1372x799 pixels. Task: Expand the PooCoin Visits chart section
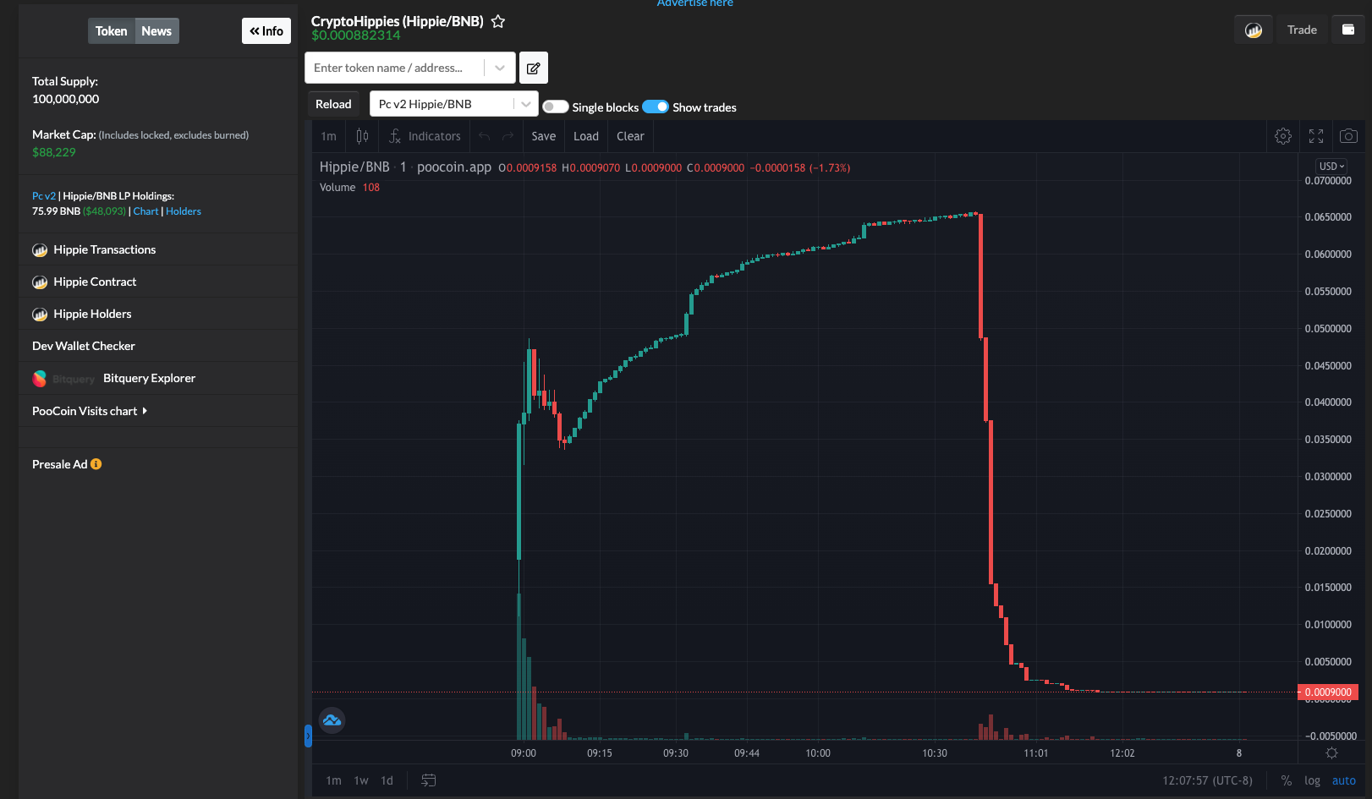click(90, 411)
